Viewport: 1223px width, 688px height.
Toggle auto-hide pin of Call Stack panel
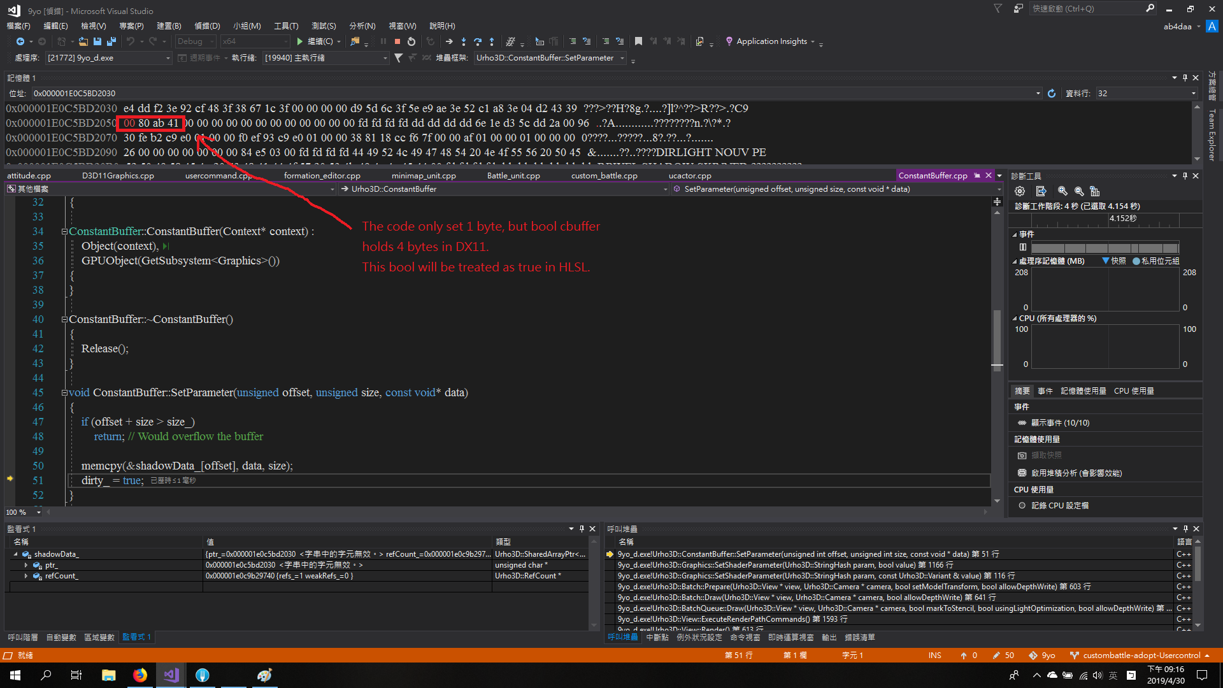(1186, 529)
